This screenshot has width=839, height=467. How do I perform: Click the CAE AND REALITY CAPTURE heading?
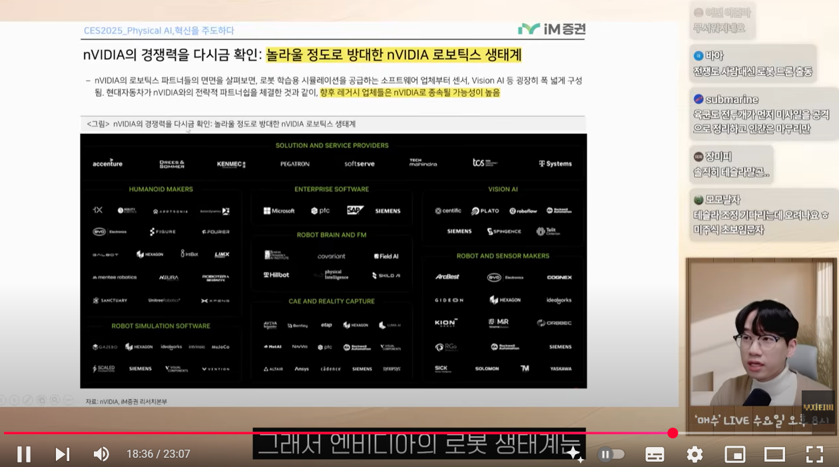(x=332, y=301)
